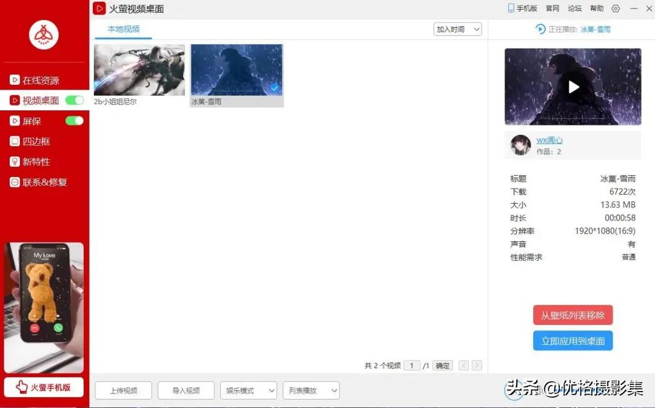This screenshot has height=408, width=655.
Task: Select the 2b小姐姐尼尔 video thumbnail
Action: (x=139, y=69)
